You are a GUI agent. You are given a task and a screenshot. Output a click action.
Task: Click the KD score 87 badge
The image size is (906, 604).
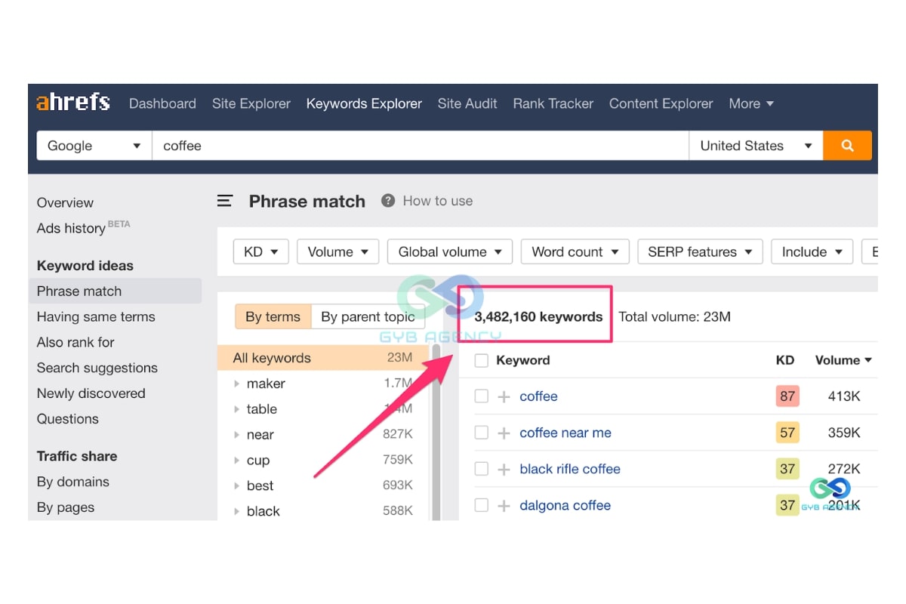(787, 396)
